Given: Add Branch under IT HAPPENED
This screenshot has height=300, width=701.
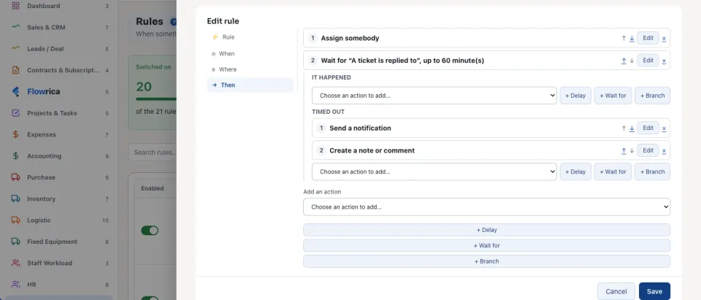Looking at the screenshot, I should 652,96.
